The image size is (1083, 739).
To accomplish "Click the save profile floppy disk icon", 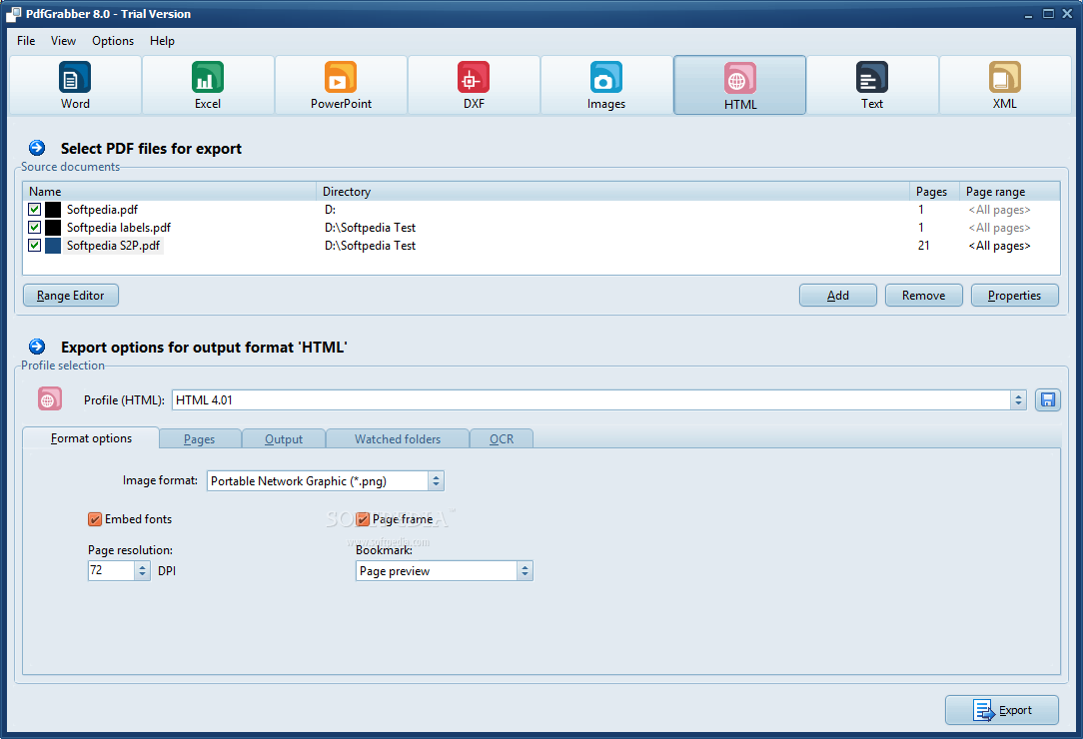I will pyautogui.click(x=1048, y=399).
